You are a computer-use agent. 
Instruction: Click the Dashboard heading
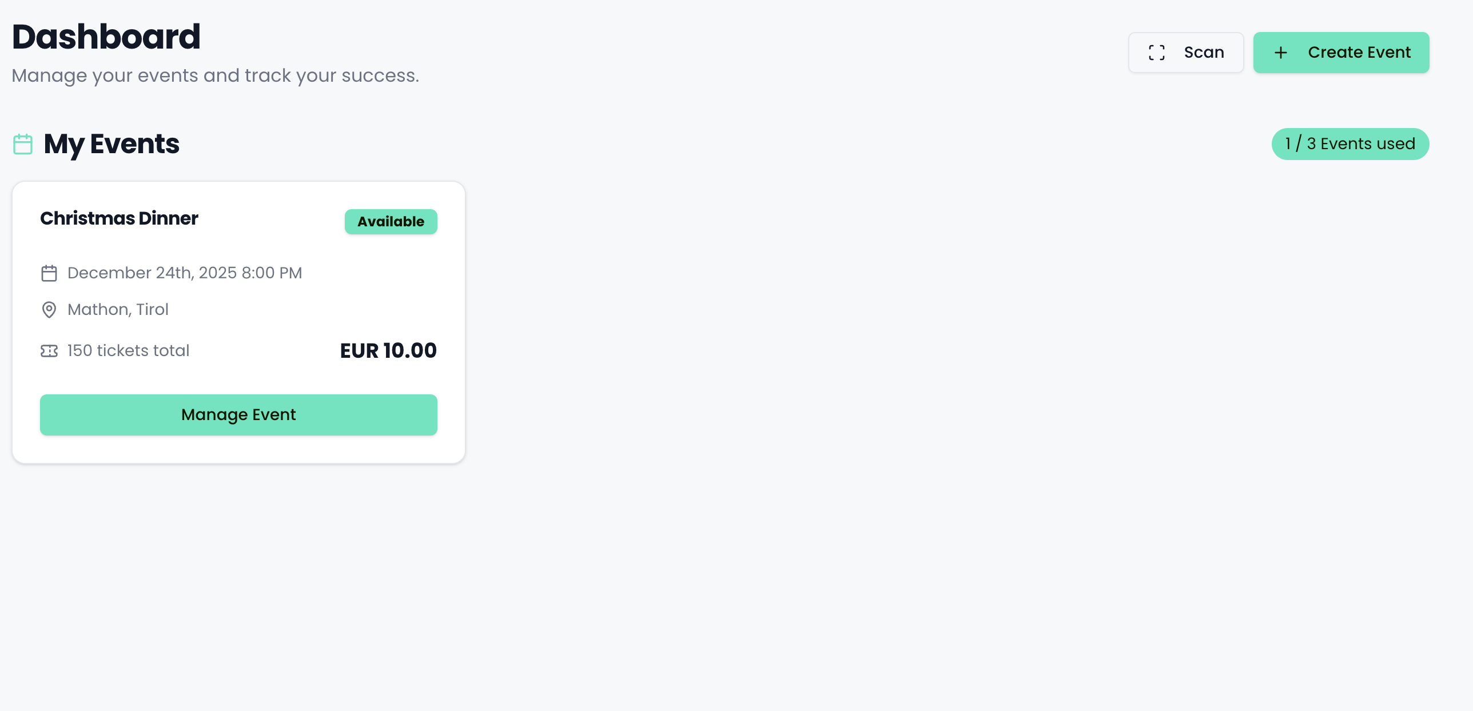coord(106,36)
